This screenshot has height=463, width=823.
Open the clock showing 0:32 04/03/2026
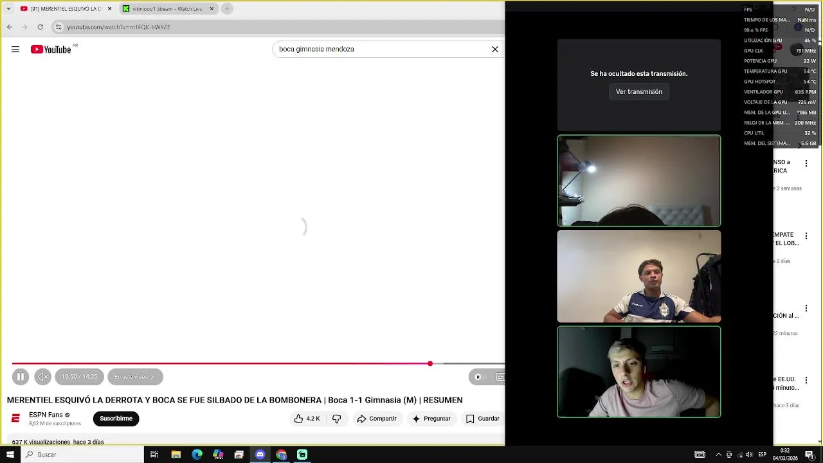pyautogui.click(x=785, y=455)
